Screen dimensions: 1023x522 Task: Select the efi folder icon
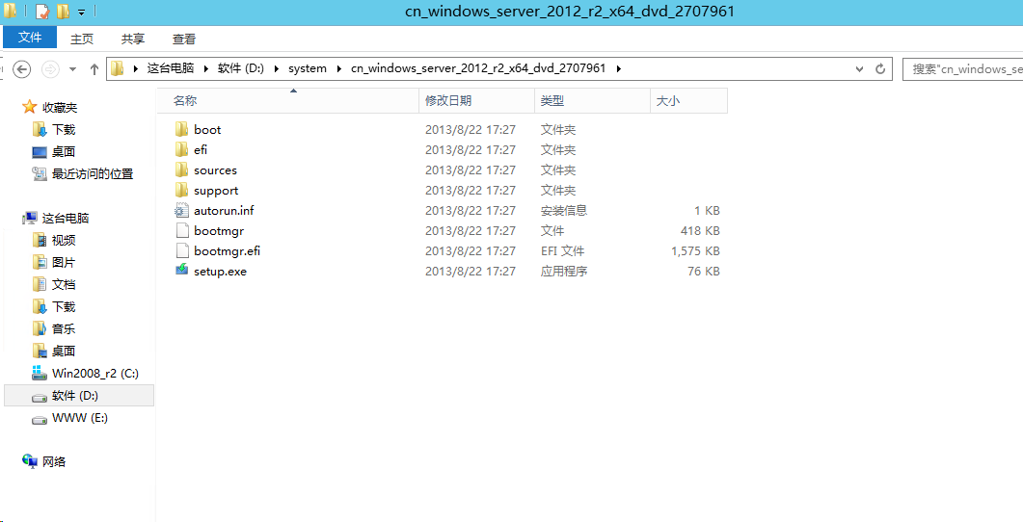181,149
